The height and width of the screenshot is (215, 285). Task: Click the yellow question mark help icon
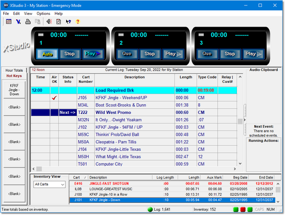point(78,21)
